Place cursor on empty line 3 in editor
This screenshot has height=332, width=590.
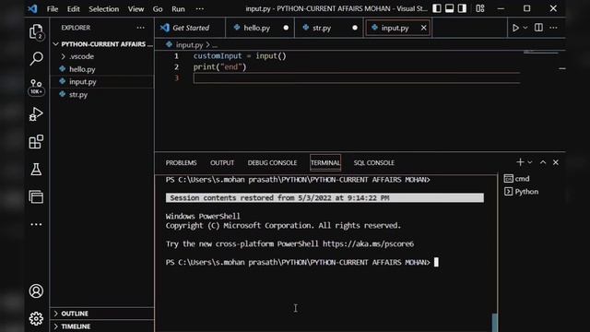pos(357,77)
